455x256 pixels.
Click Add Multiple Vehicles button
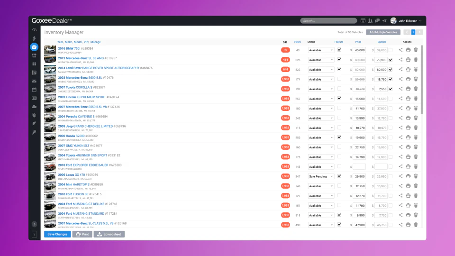click(x=383, y=32)
